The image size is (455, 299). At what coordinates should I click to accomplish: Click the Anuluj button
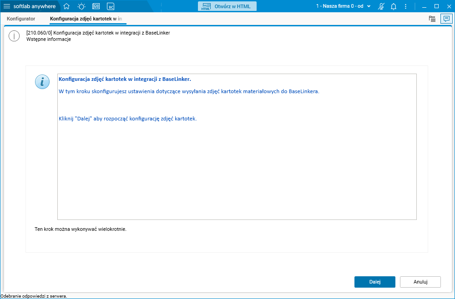tap(420, 282)
